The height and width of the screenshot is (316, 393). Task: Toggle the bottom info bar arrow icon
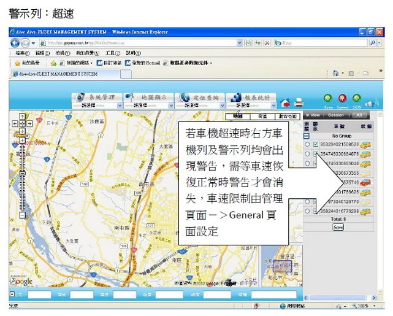(x=12, y=294)
